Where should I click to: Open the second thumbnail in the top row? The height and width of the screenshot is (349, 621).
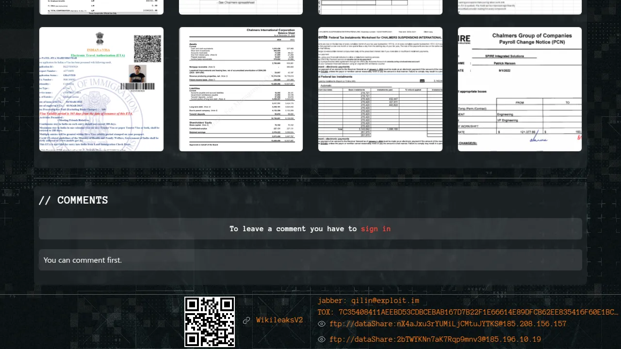(x=241, y=7)
